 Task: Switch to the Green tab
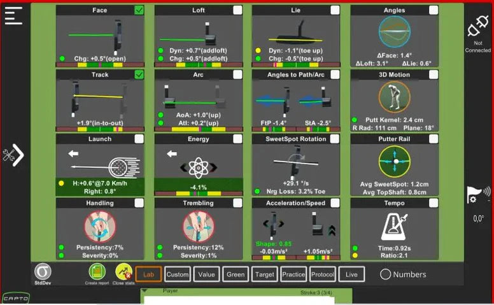(236, 274)
